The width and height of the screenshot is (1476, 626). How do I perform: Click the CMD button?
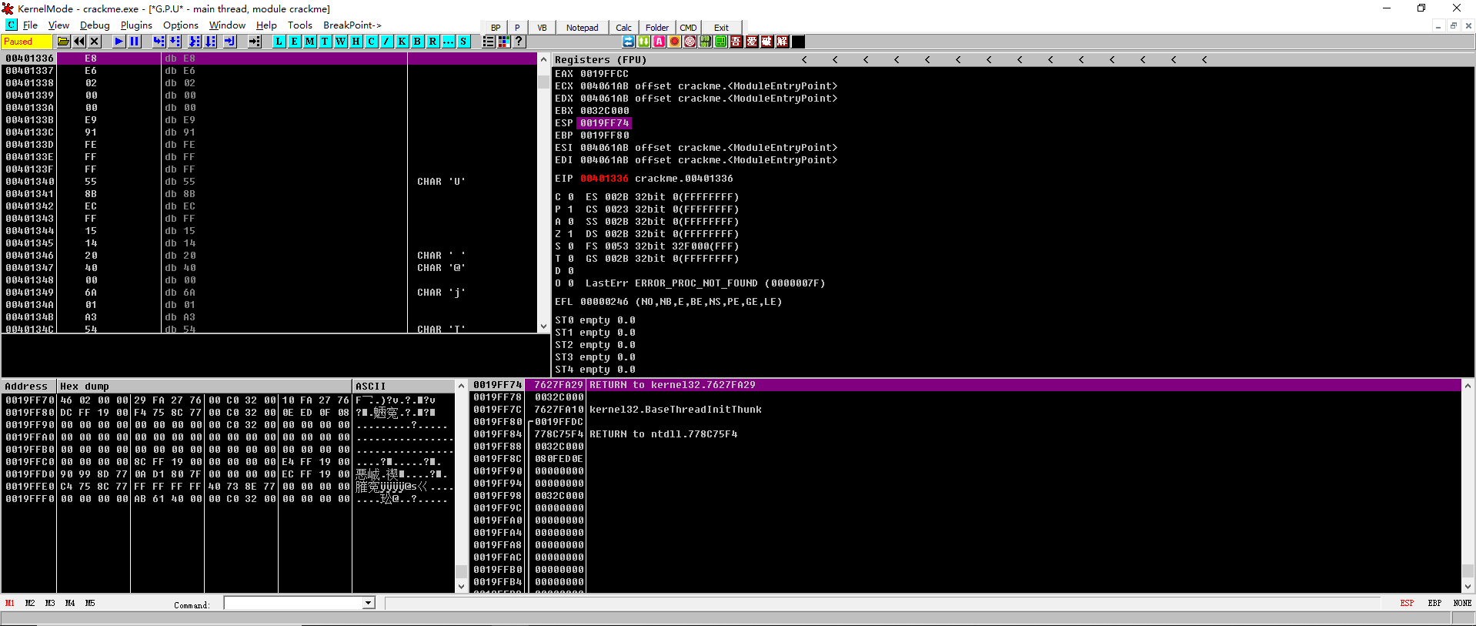688,28
